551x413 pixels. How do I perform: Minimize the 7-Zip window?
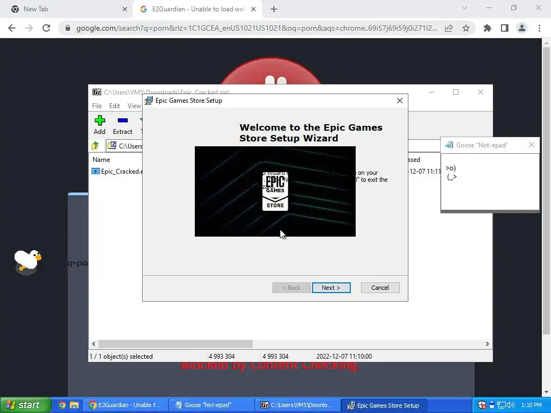[432, 92]
